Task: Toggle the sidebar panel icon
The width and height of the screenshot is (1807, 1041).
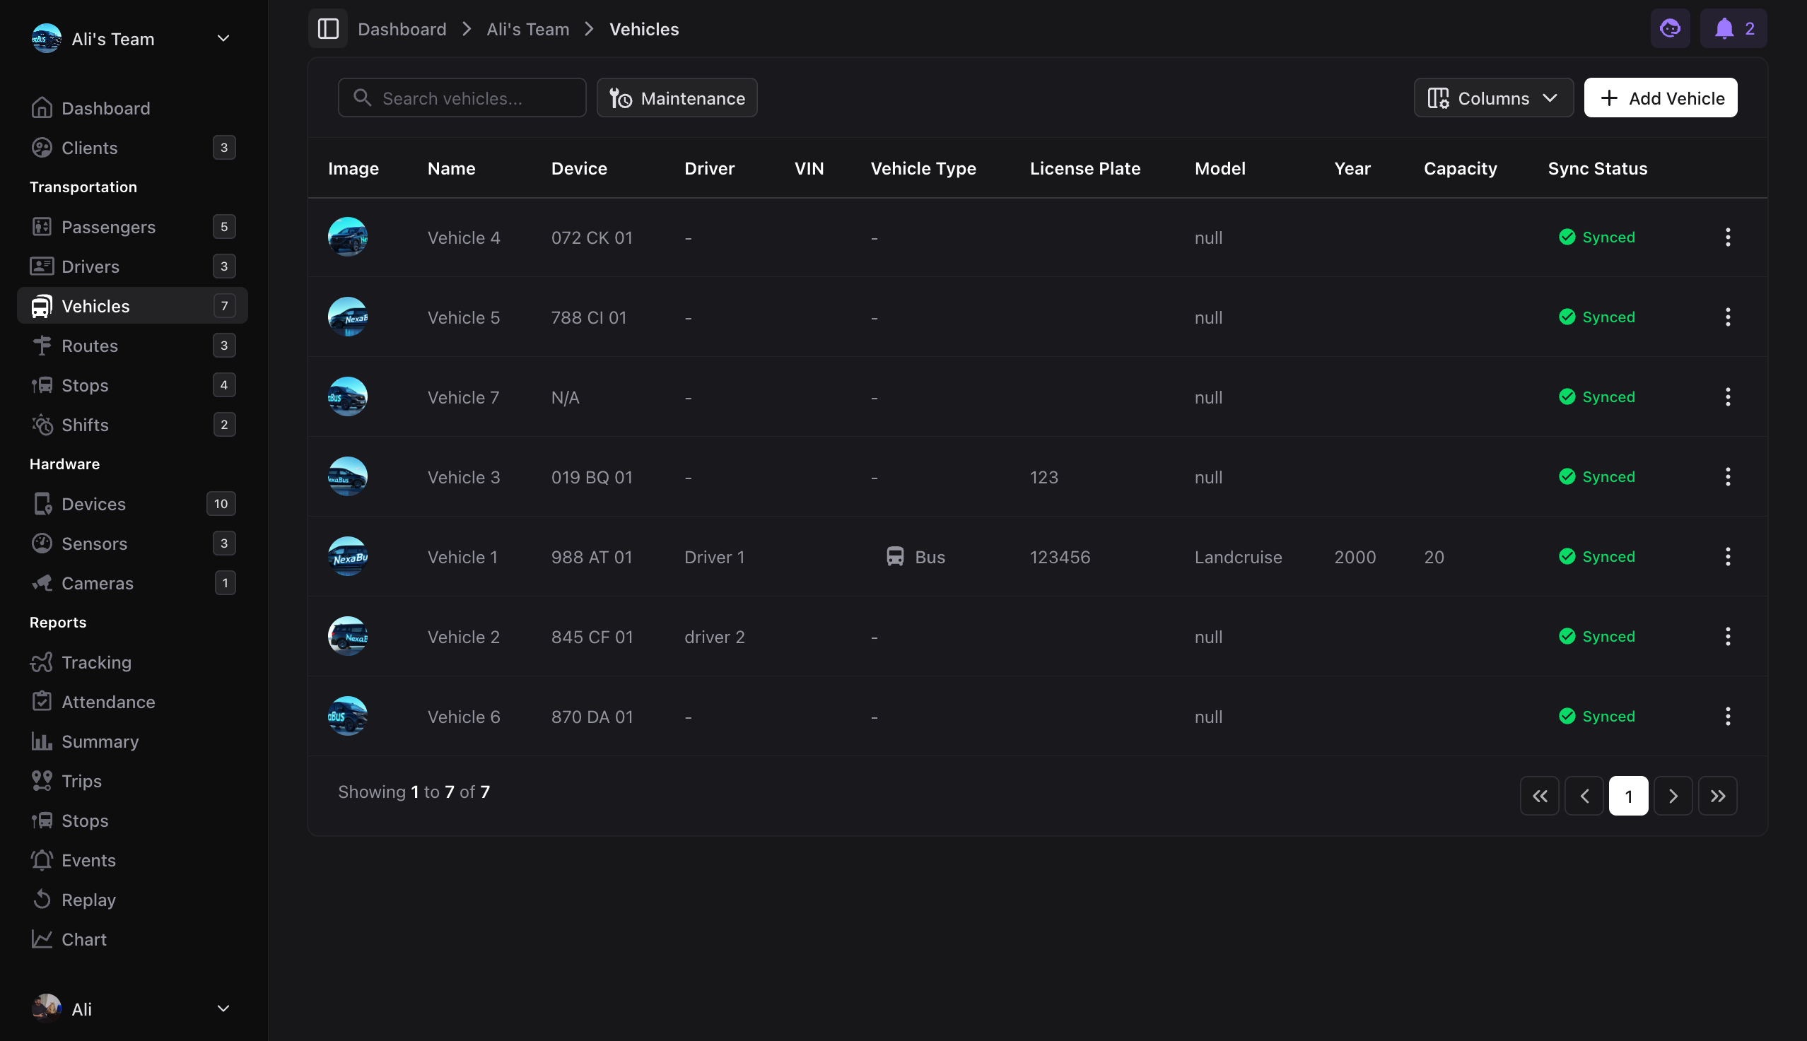Action: [x=327, y=28]
